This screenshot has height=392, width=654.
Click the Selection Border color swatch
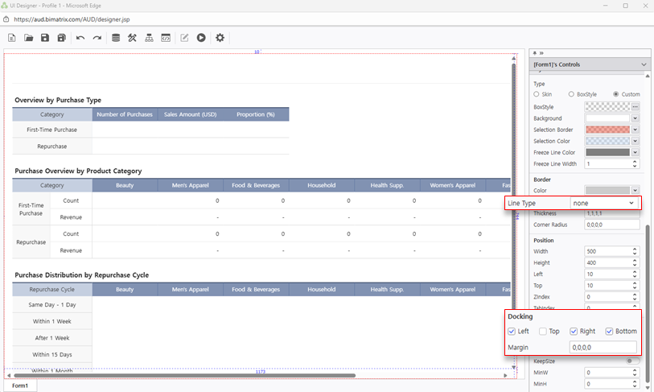click(607, 130)
